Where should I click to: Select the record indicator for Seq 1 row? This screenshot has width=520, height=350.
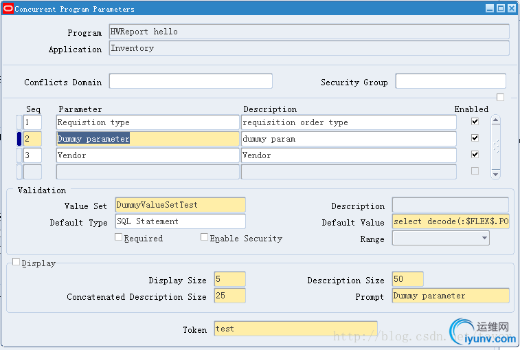tap(19, 122)
